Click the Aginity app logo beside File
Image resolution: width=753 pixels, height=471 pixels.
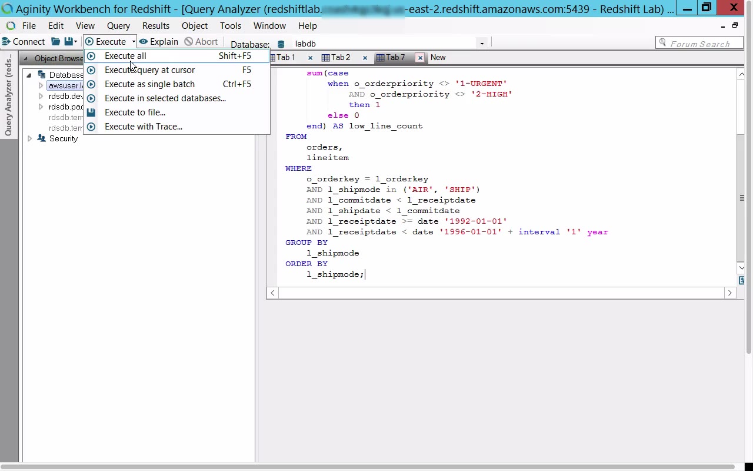pyautogui.click(x=11, y=26)
